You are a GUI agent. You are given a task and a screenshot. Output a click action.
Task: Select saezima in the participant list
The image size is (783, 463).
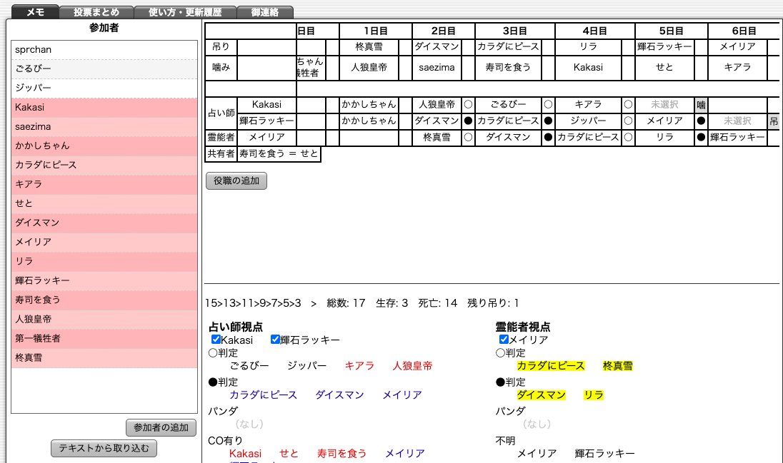coord(104,127)
